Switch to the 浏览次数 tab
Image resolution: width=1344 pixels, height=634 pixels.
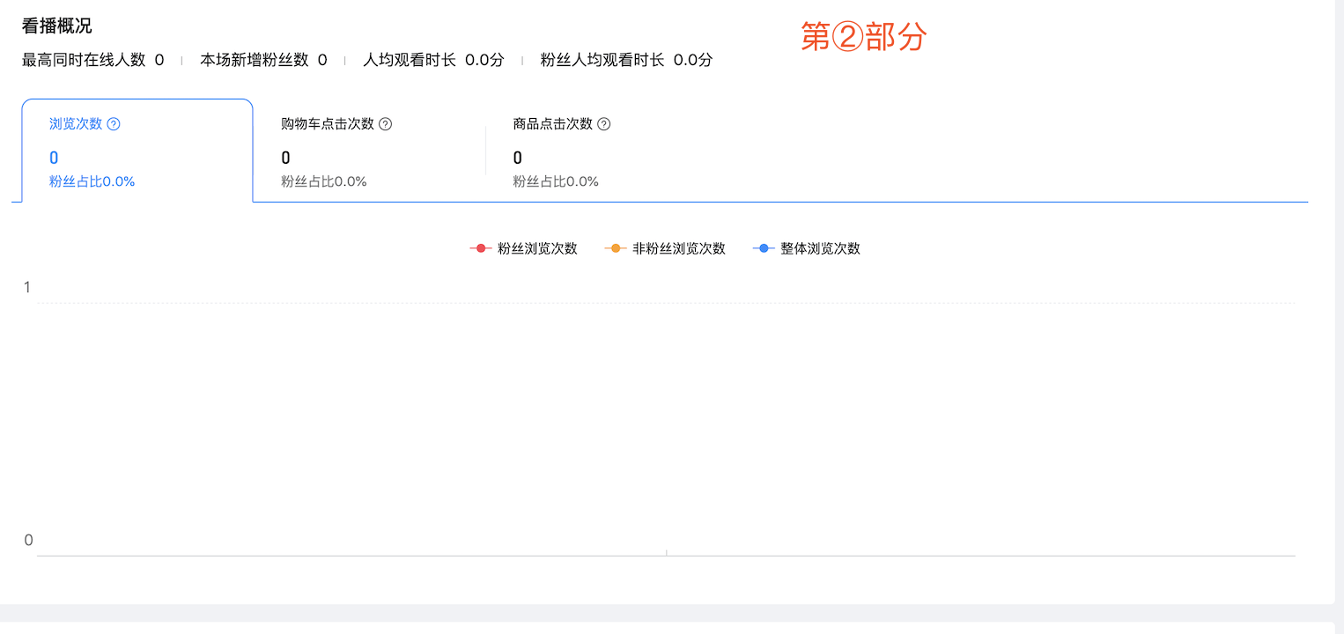[x=137, y=151]
